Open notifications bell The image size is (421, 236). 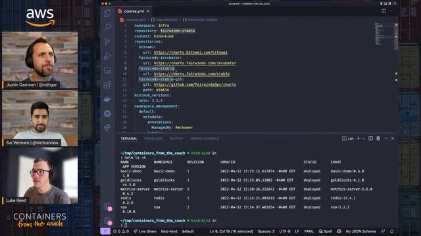392,231
